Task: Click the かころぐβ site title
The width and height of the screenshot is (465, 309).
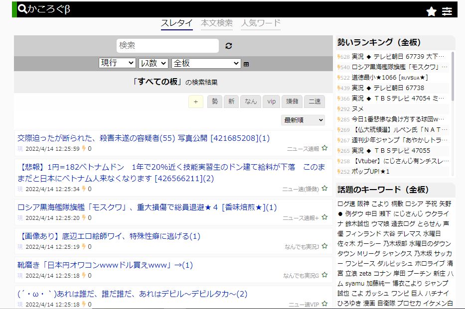Action: (49, 9)
